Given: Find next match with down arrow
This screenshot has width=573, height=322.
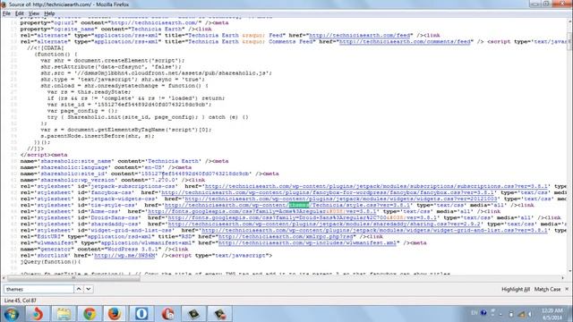Looking at the screenshot, I should [89, 289].
